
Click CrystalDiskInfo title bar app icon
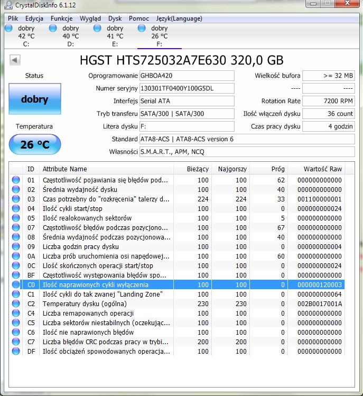coord(8,5)
